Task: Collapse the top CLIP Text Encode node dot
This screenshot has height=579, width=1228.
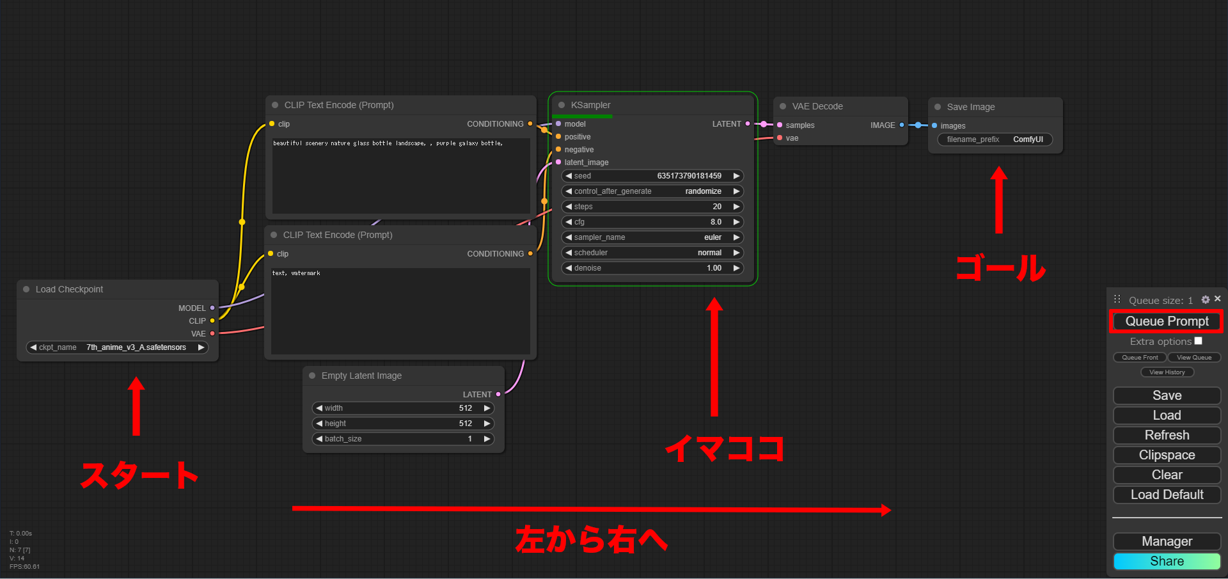Action: coord(275,105)
